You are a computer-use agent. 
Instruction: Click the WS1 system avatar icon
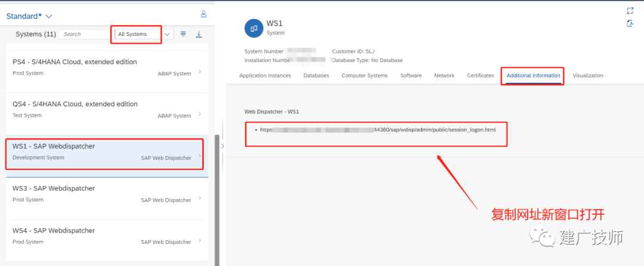click(x=254, y=28)
